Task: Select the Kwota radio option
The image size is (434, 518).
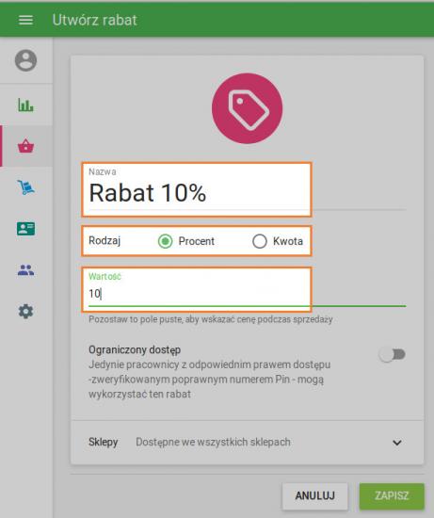Action: [260, 241]
